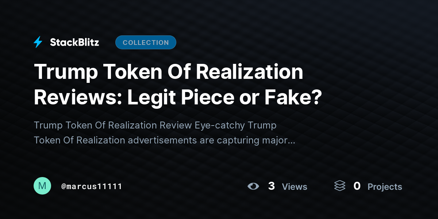Click the heading line "Trump Token Of Realization"
Image resolution: width=438 pixels, height=219 pixels.
tap(169, 72)
